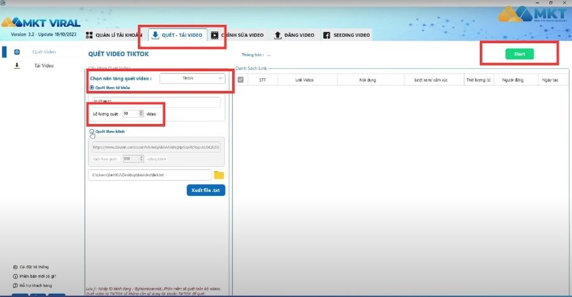Switch to the Seeding video tab

tap(346, 35)
